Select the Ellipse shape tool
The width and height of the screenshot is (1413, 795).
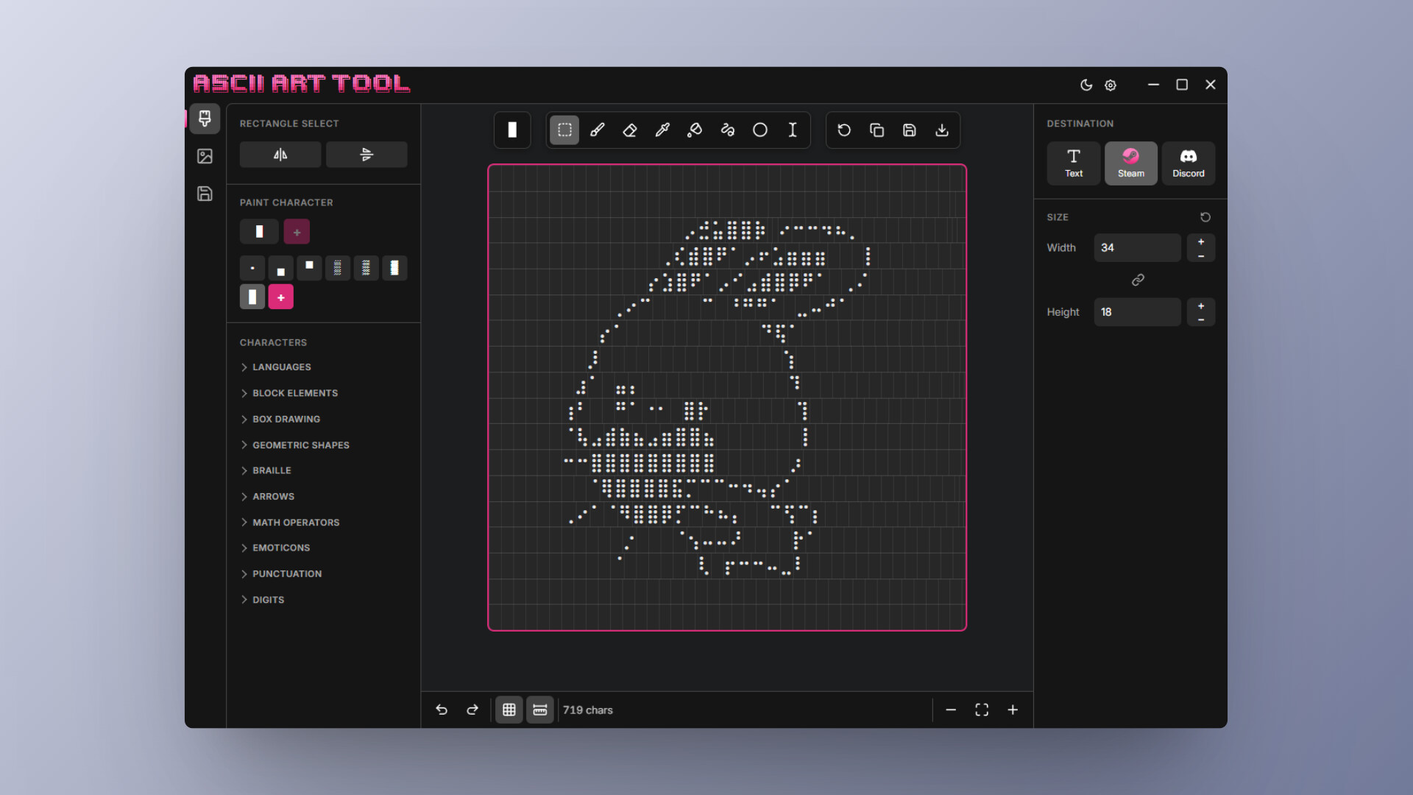[760, 130]
